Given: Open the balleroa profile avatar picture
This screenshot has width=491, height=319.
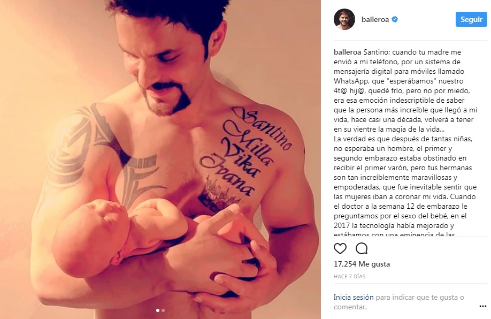Looking at the screenshot, I should point(344,19).
